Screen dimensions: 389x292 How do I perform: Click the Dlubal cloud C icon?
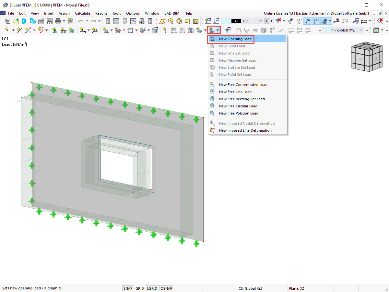tap(24, 21)
